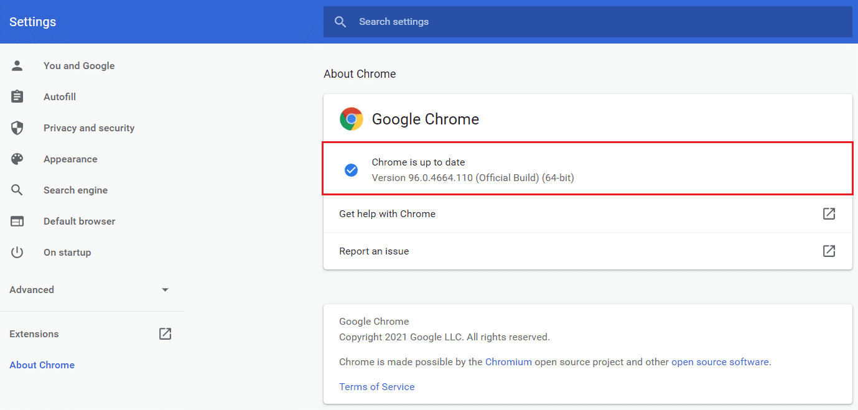Click the Default browser icon

pyautogui.click(x=16, y=221)
